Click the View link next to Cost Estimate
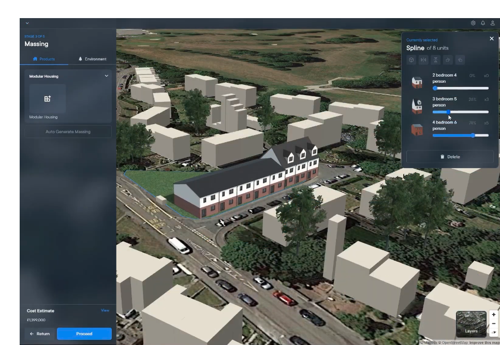The height and width of the screenshot is (345, 500). click(105, 310)
